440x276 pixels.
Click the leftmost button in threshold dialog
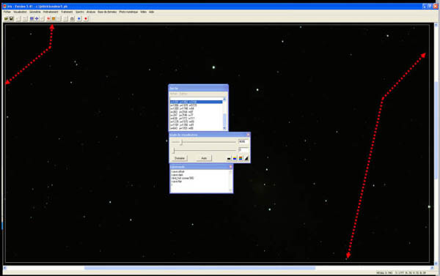point(180,158)
